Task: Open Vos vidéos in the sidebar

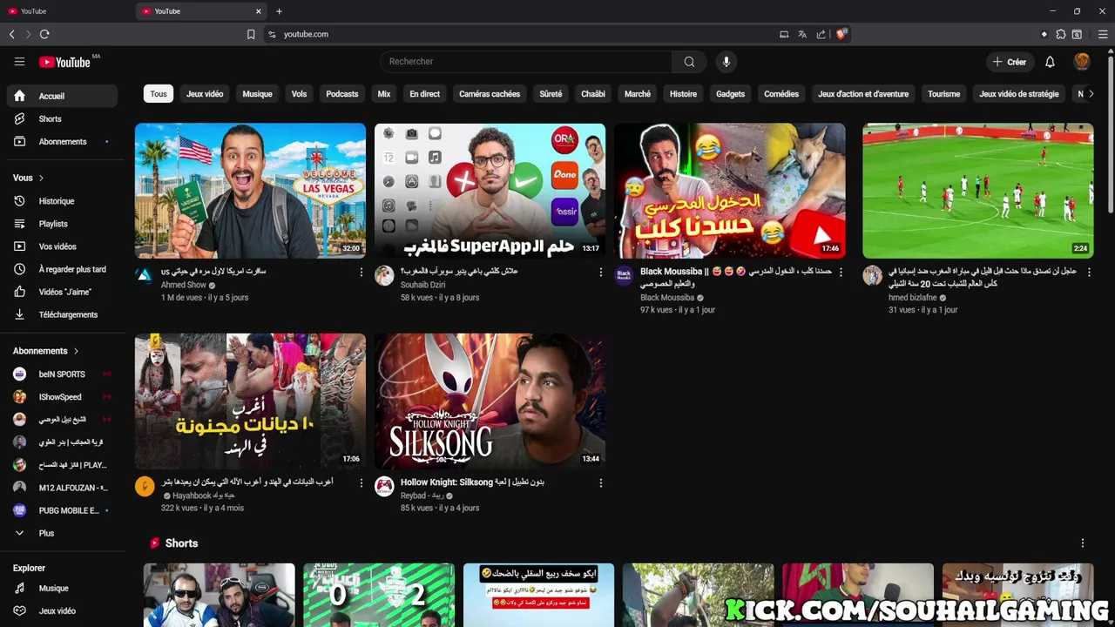Action: tap(61, 246)
